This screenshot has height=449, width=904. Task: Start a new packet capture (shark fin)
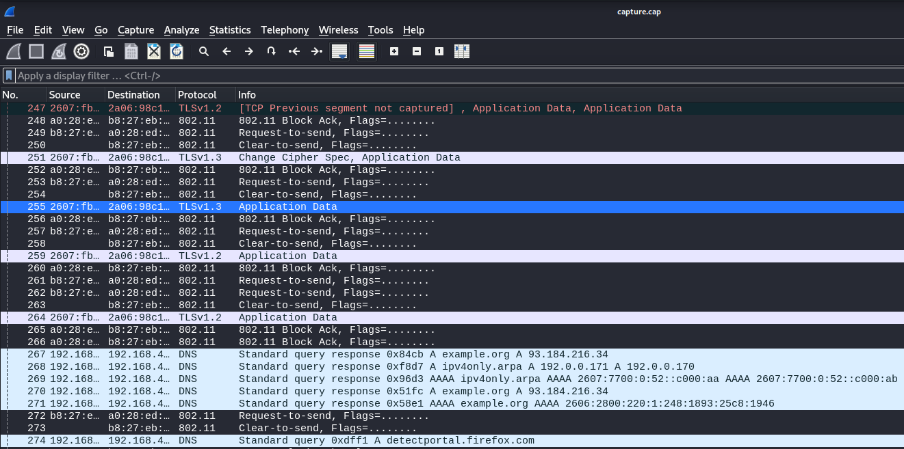tap(14, 51)
